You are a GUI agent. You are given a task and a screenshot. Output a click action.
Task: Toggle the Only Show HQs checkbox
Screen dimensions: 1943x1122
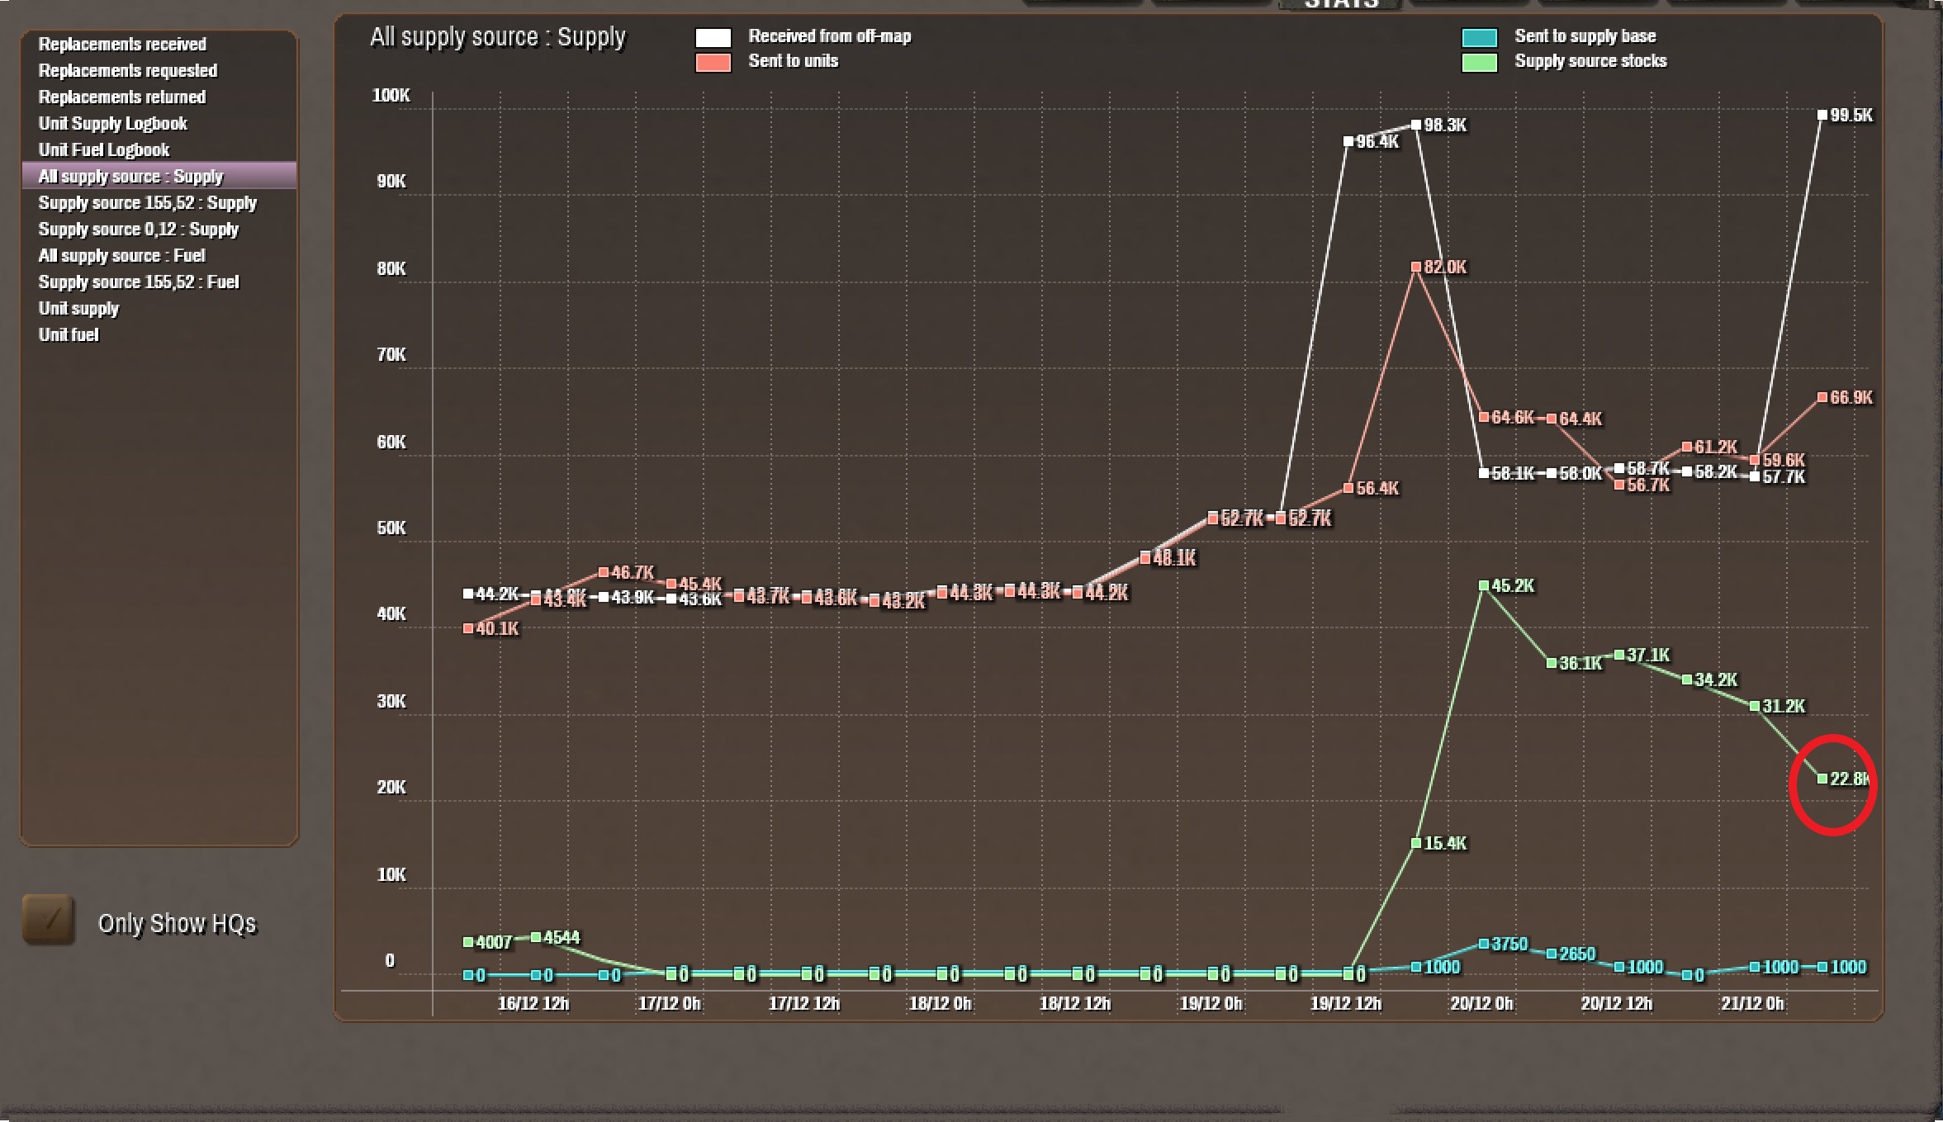coord(49,919)
